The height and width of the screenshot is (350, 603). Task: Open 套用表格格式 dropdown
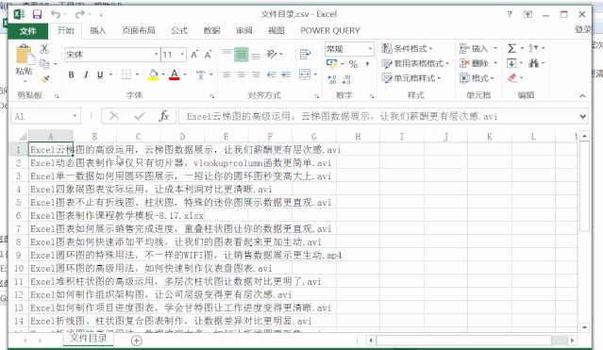click(x=415, y=63)
